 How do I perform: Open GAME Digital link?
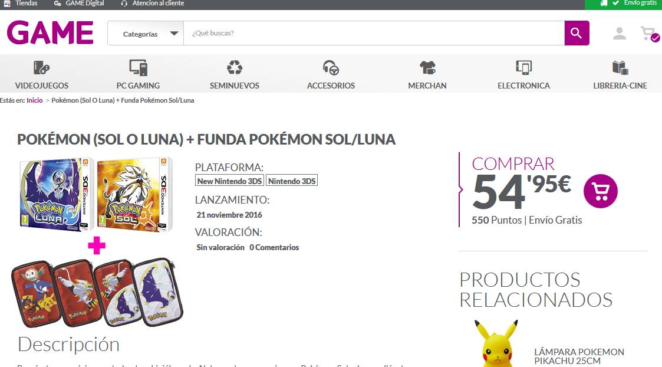click(x=84, y=4)
